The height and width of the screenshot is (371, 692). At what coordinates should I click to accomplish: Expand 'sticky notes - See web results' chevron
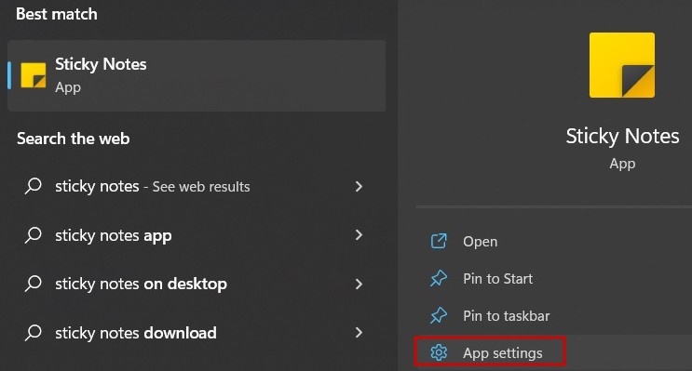359,186
